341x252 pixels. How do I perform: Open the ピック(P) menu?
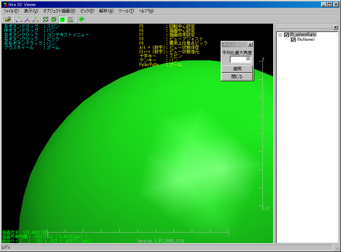point(87,11)
